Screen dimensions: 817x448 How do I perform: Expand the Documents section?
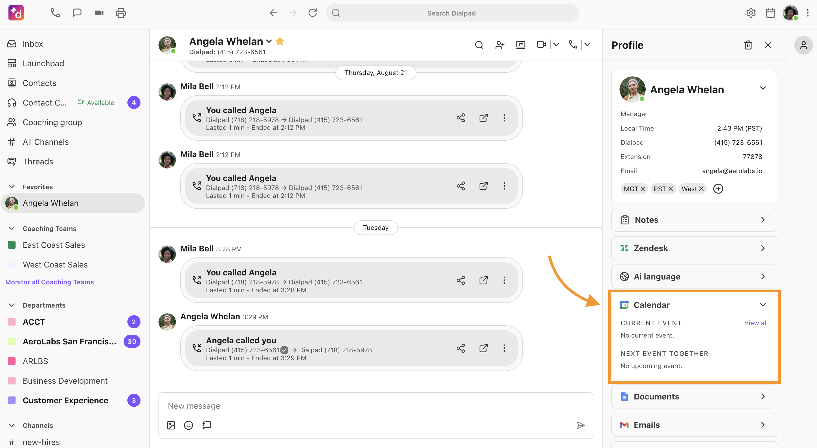pos(694,397)
